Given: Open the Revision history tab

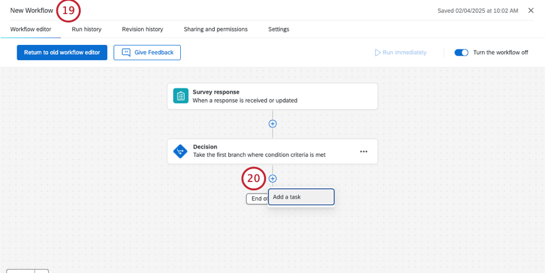Looking at the screenshot, I should pos(142,29).
